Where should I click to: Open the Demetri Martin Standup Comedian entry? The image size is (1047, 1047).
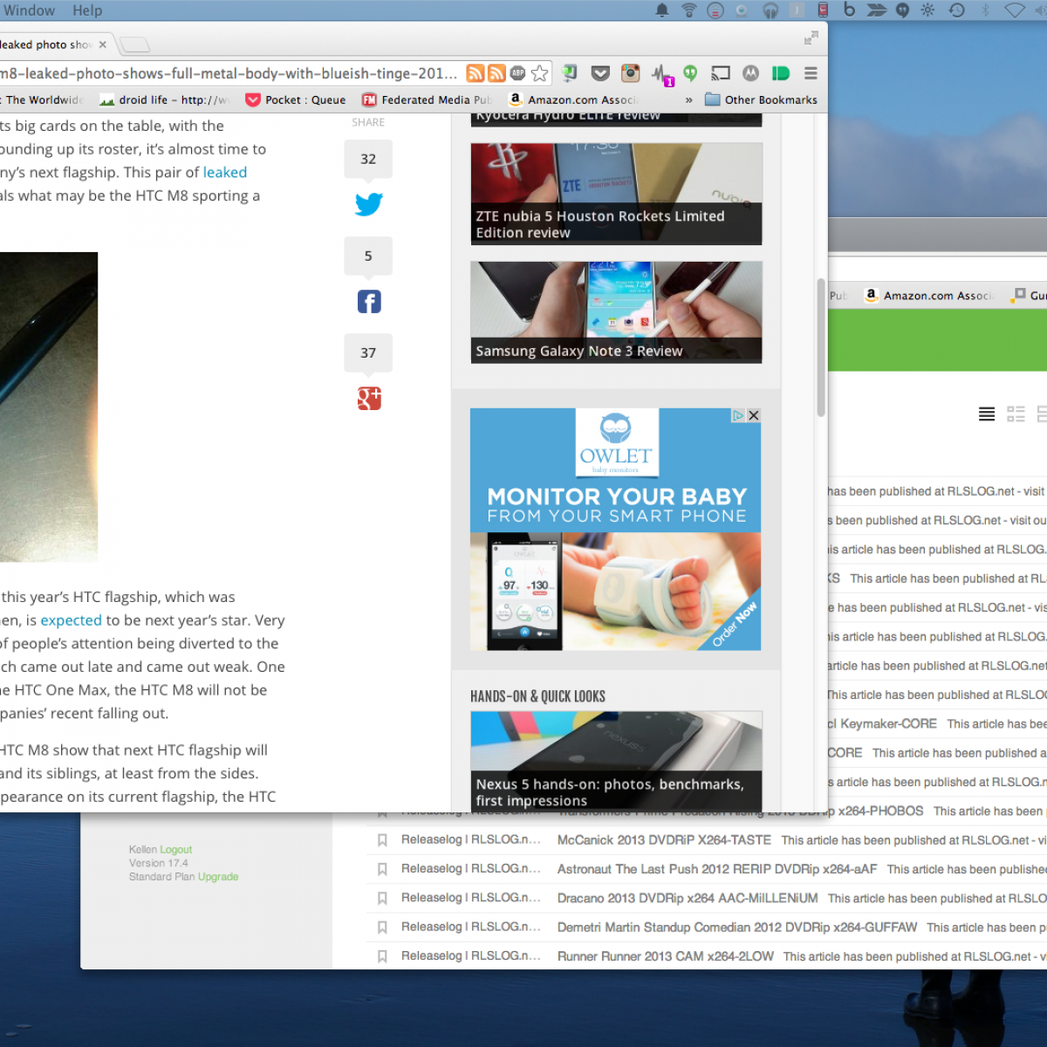point(737,927)
